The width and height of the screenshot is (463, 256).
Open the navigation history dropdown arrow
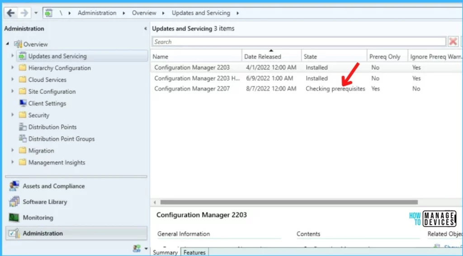click(36, 13)
